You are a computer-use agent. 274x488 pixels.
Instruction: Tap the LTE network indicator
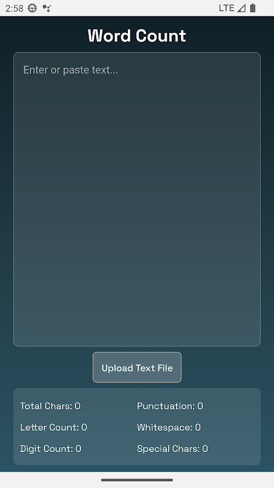pos(227,8)
